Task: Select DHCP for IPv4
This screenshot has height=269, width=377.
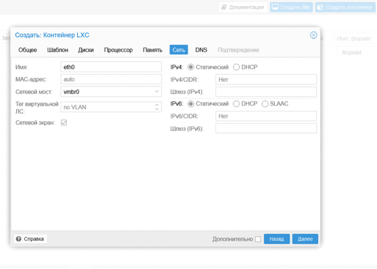Action: tap(237, 67)
